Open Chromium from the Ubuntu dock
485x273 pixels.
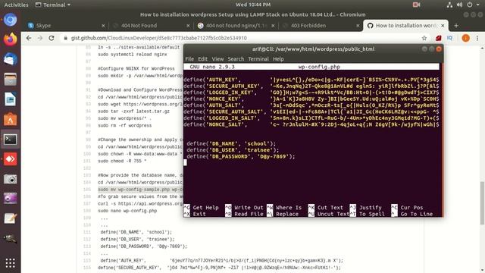[10, 20]
